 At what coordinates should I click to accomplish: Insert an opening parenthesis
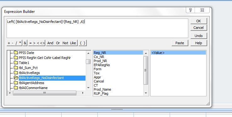coord(81,43)
